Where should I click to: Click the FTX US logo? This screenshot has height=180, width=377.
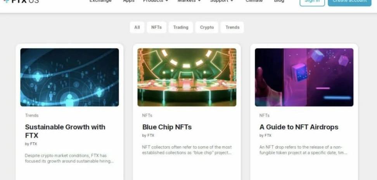point(21,1)
